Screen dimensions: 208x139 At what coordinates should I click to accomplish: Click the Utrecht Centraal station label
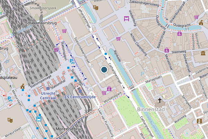coord(48,96)
